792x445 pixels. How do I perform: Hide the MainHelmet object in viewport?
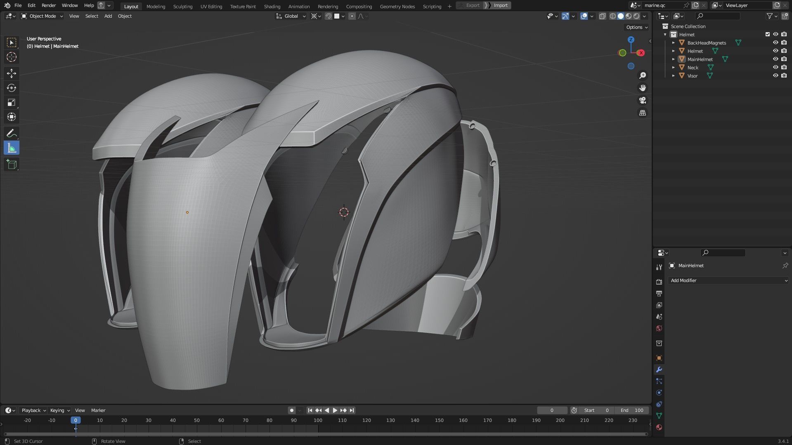pos(775,59)
